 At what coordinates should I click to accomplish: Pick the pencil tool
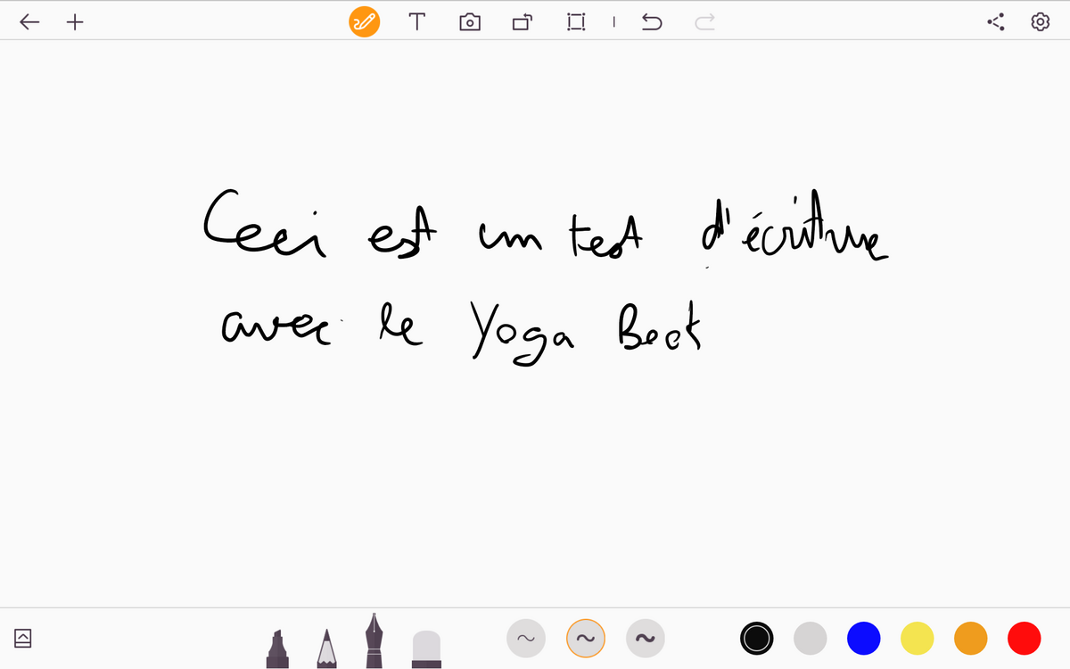(x=327, y=648)
